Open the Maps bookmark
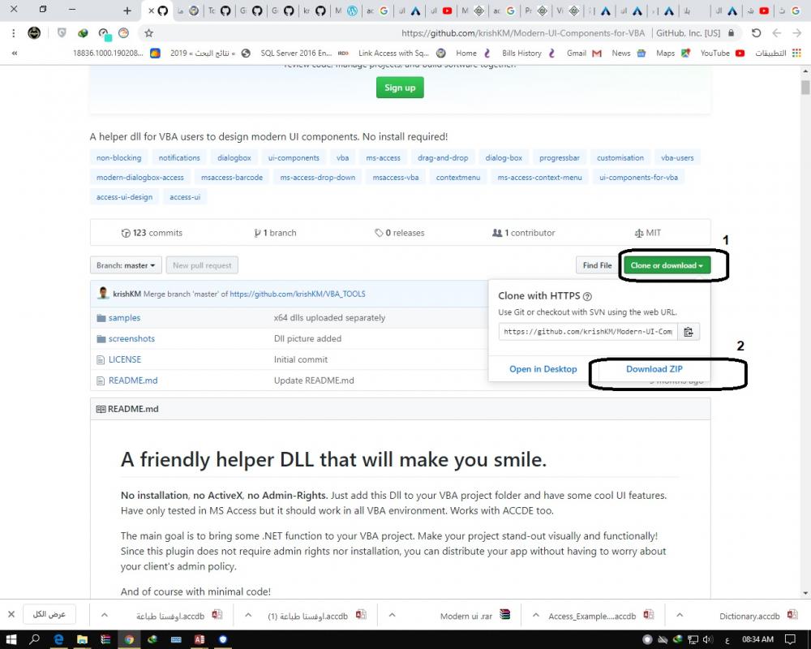 [x=673, y=53]
